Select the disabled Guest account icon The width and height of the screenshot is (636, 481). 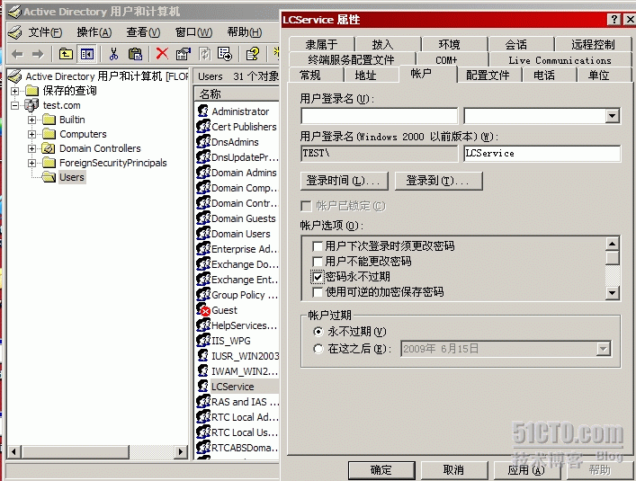tap(203, 310)
